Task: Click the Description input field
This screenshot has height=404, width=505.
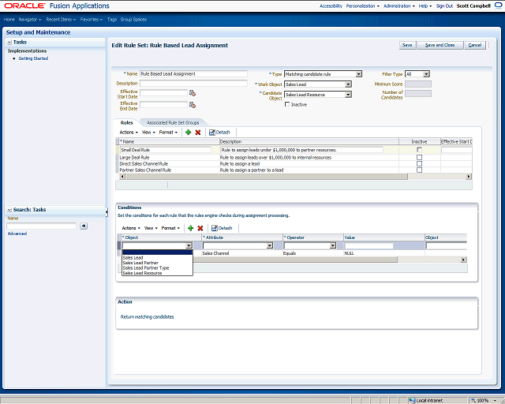Action: tap(193, 83)
